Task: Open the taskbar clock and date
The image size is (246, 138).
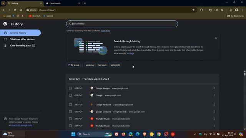Action: pyautogui.click(x=228, y=134)
